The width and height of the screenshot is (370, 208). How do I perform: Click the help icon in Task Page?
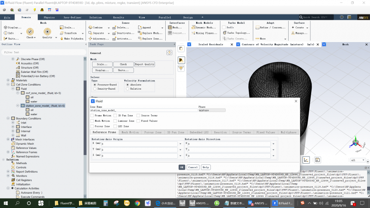coord(169,53)
